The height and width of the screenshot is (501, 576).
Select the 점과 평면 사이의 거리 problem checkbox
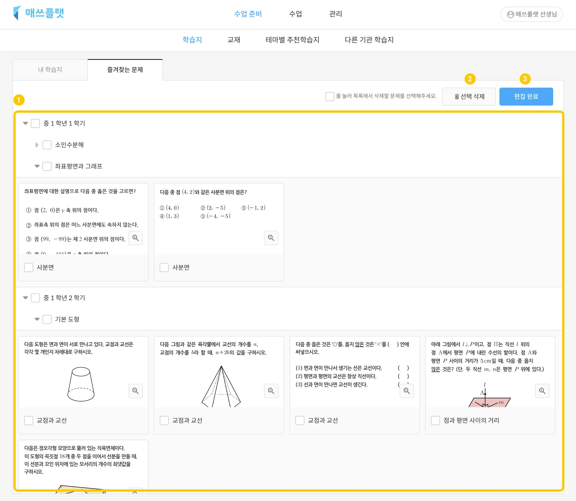(x=435, y=420)
